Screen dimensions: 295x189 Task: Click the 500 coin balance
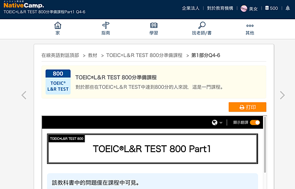(274, 8)
